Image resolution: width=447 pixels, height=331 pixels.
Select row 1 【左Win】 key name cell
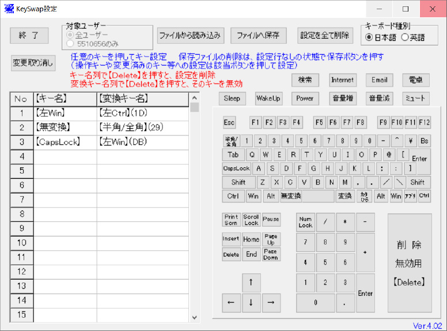[65, 113]
